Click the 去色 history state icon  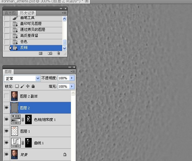15,42
